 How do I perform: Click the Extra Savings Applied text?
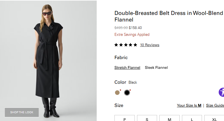point(132,35)
